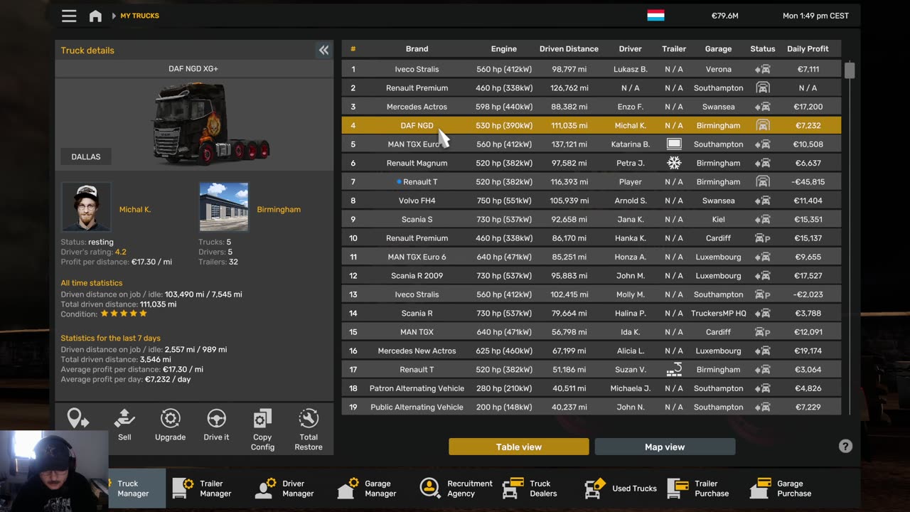Image resolution: width=910 pixels, height=512 pixels.
Task: Click the €79.6M account balance
Action: (x=724, y=16)
